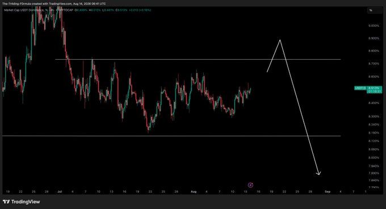Click the Jul label on the time axis

[60, 191]
